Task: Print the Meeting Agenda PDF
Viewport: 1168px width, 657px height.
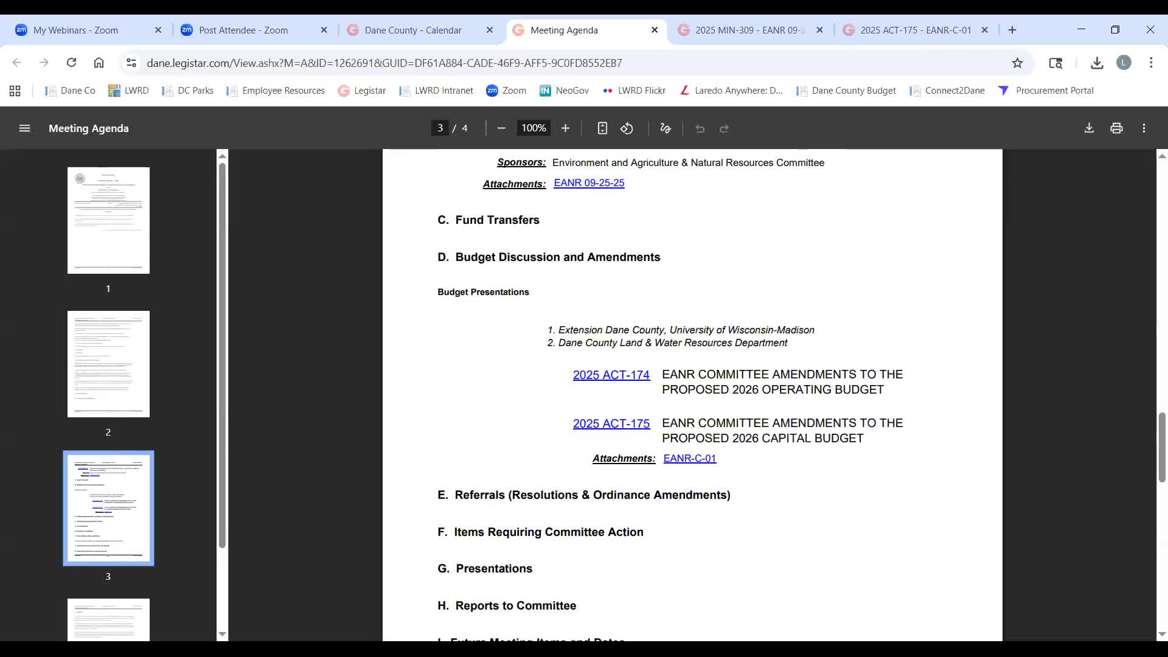Action: pos(1116,128)
